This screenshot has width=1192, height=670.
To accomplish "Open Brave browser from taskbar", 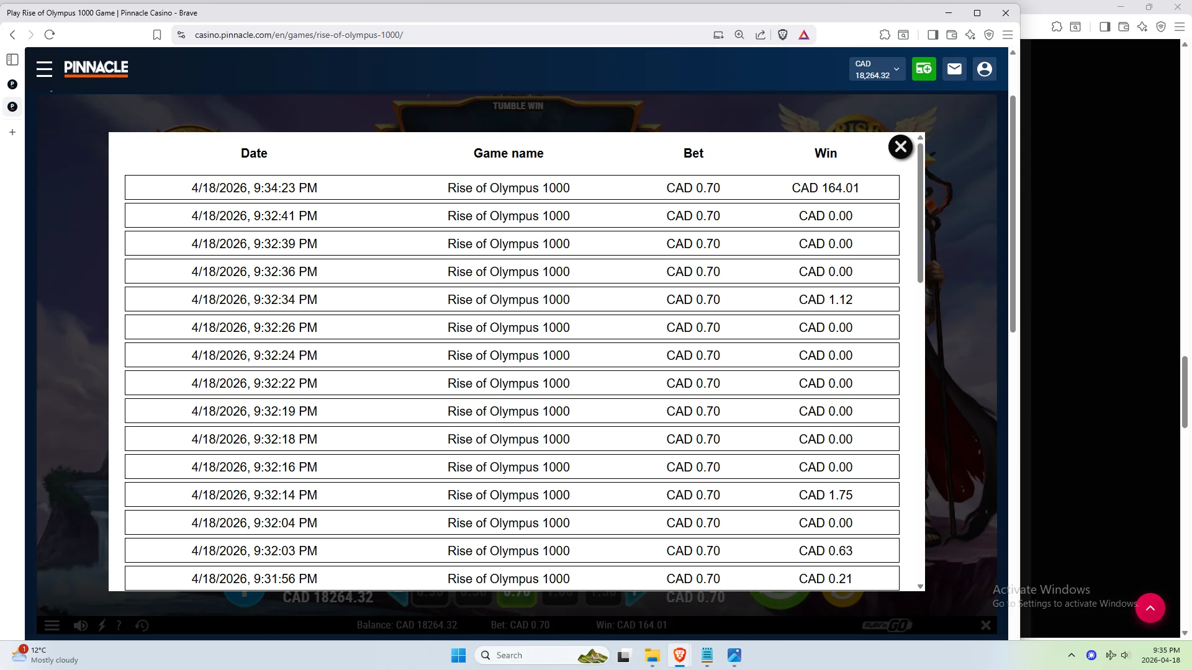I will click(x=679, y=655).
